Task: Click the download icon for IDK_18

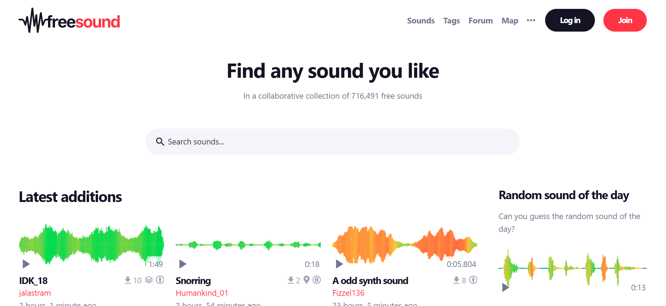Action: tap(128, 280)
